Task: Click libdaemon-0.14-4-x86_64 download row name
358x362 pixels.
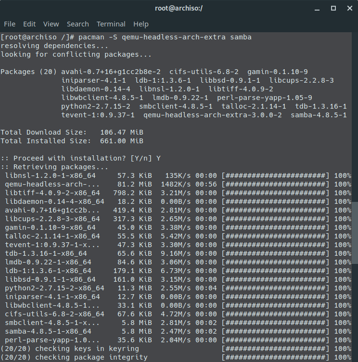Action: coord(54,201)
